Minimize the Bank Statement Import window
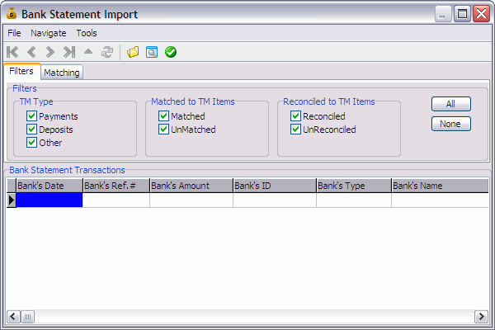Screen dimensions: 495x330 click(442, 14)
